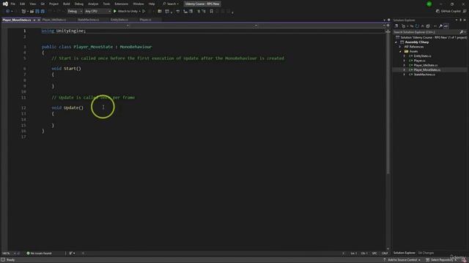
Task: Click the Properties wrench icon
Action: tap(440, 26)
